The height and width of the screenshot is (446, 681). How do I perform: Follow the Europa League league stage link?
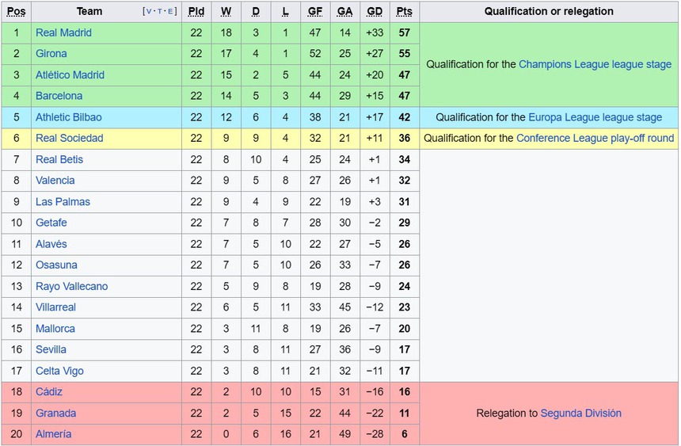595,117
